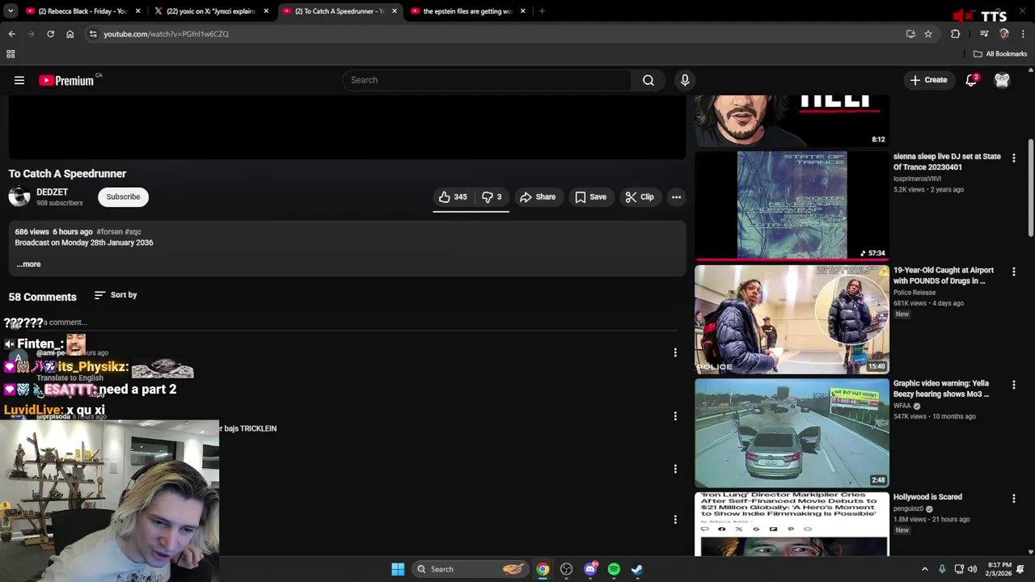Open the Iron Lung Markiplier thumbnail
Screen dimensions: 1035x582
coord(792,524)
